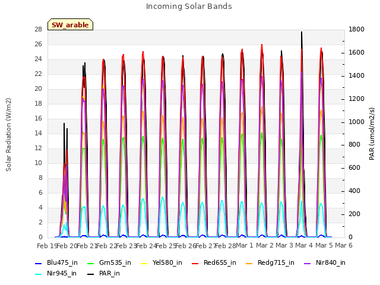Click the Mar 6 x-axis date label
This screenshot has height=285, width=380.
pyautogui.click(x=344, y=245)
